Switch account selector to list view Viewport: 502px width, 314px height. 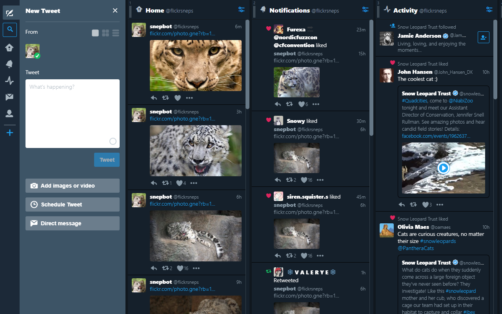[x=115, y=33]
